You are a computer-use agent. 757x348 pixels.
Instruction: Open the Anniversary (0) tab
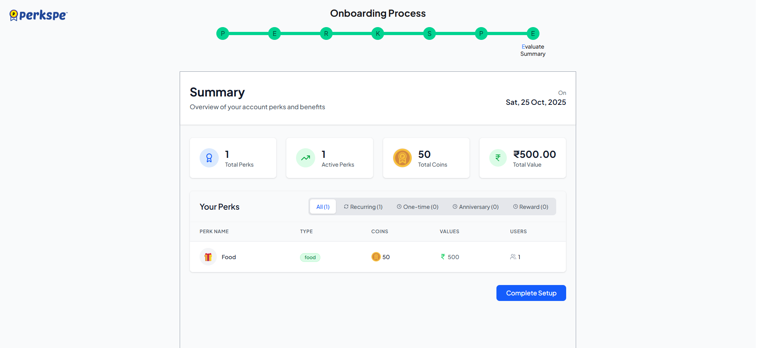point(475,207)
